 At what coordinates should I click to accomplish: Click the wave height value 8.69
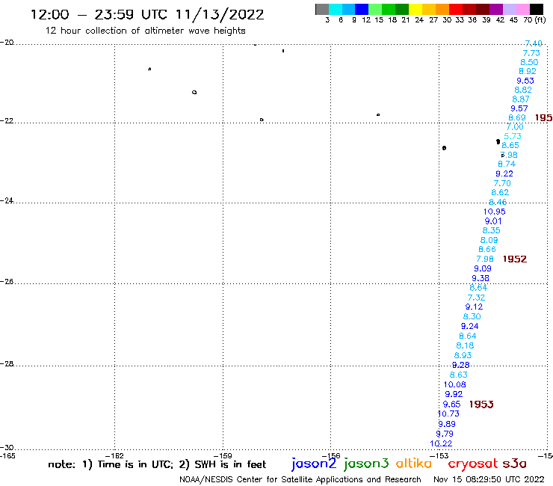coord(517,118)
